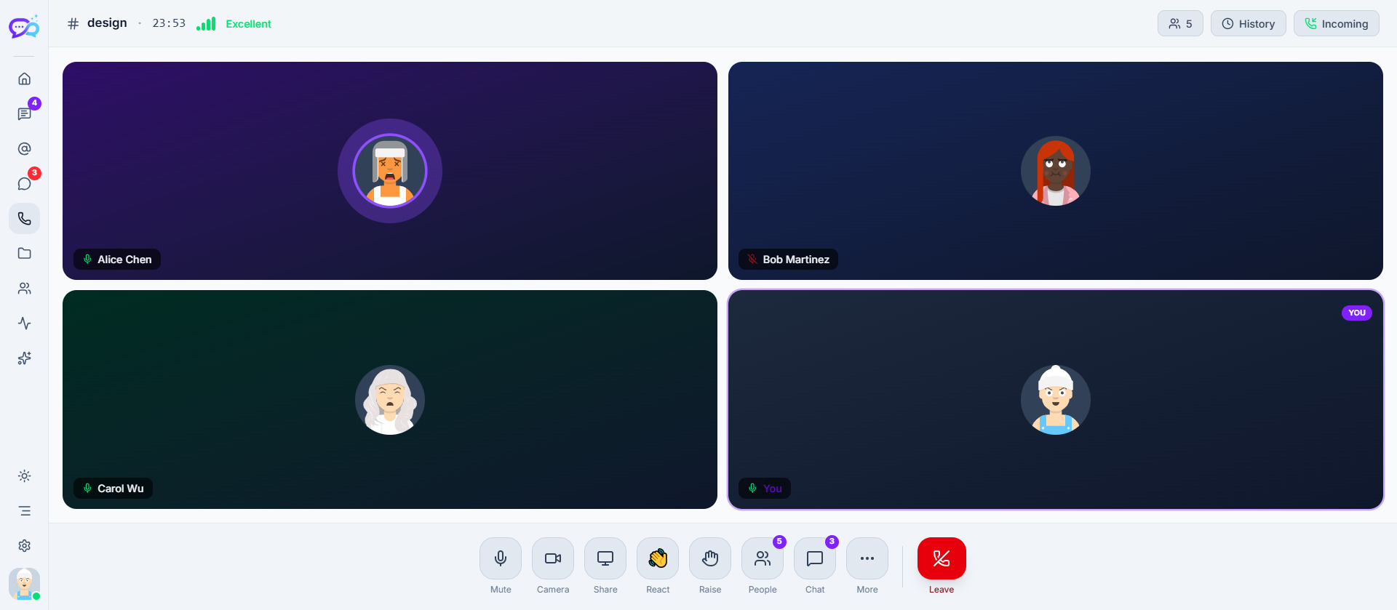The height and width of the screenshot is (610, 1397).
Task: Click the signal strength bars icon
Action: [206, 23]
